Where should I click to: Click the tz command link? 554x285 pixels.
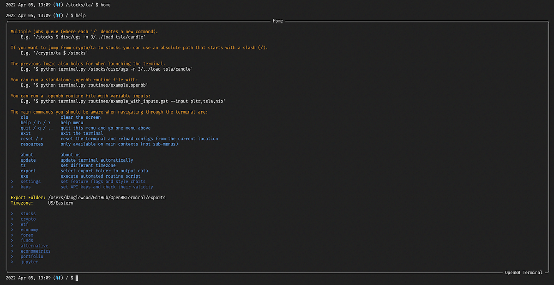(x=24, y=165)
